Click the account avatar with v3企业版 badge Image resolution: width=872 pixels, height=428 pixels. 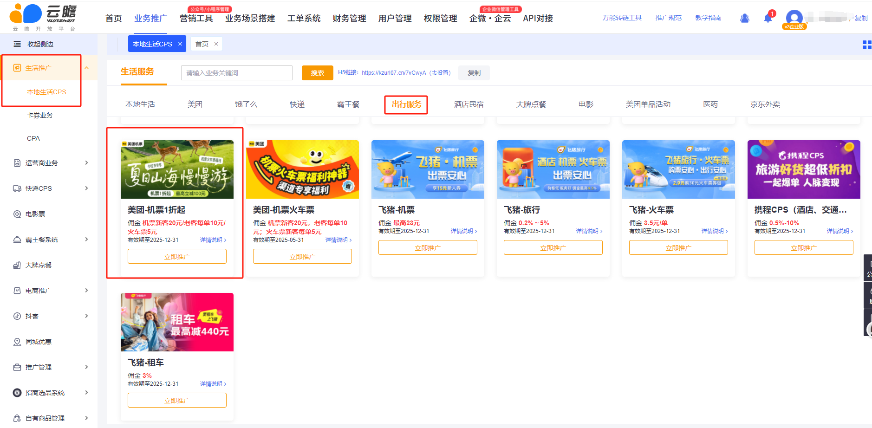[794, 19]
